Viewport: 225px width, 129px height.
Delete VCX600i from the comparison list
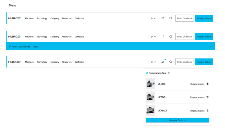207,110
